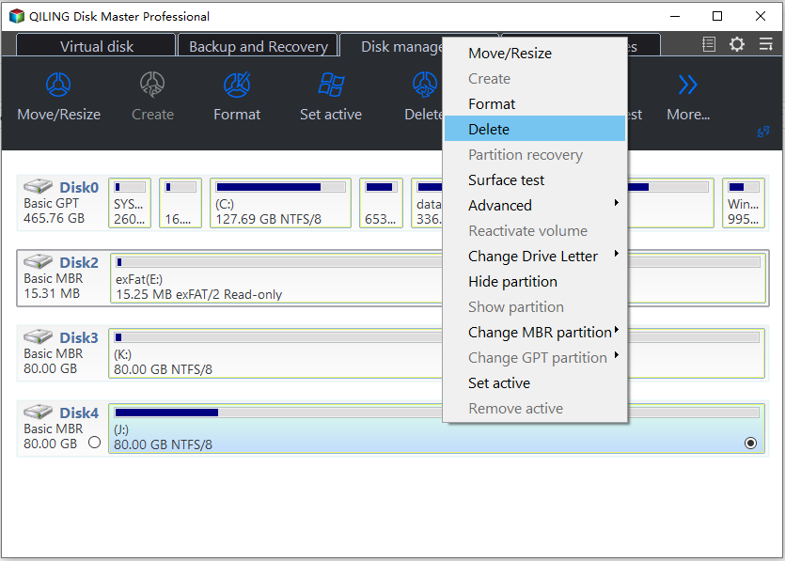This screenshot has height=561, width=785.
Task: Select the Disk2 drive icon
Action: coord(38,261)
